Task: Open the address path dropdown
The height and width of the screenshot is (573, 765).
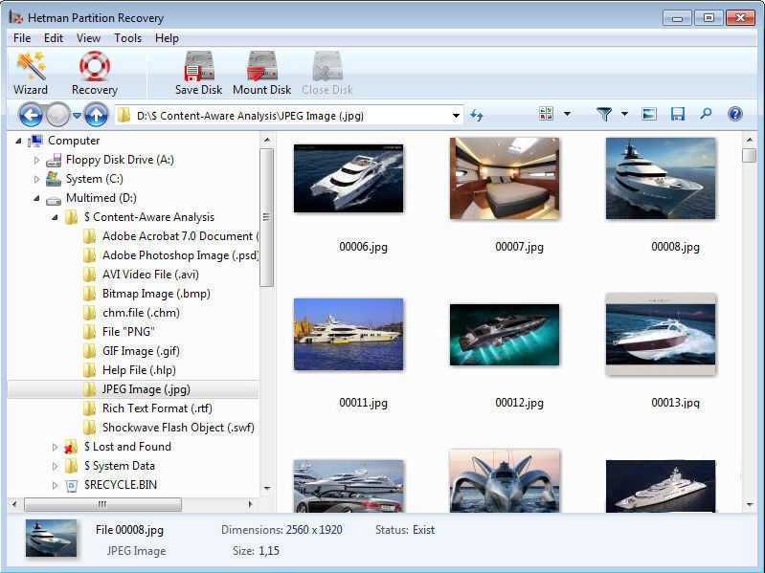Action: coord(456,116)
